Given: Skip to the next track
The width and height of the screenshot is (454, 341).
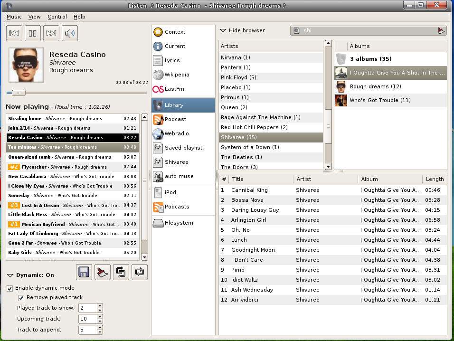Looking at the screenshot, I should (51, 33).
